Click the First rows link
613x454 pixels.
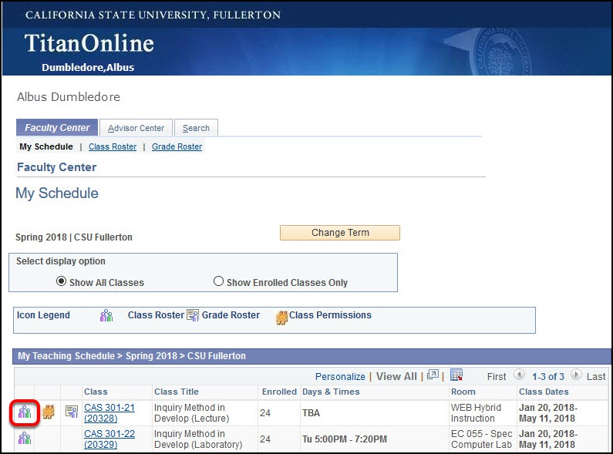pyautogui.click(x=497, y=377)
